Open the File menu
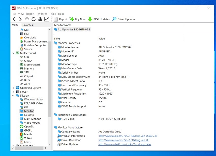The height and width of the screenshot is (156, 216). point(13,14)
